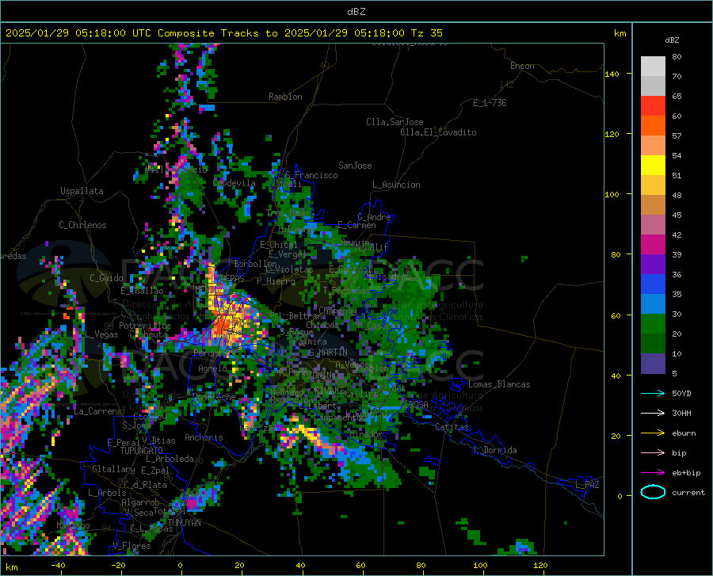Click the 'L_Dormida' place label
Screen dimensions: 713x576
pyautogui.click(x=495, y=450)
